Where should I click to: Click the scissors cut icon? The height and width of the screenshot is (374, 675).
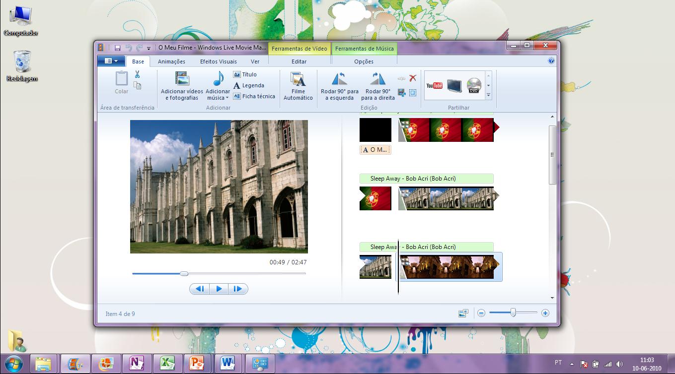137,74
